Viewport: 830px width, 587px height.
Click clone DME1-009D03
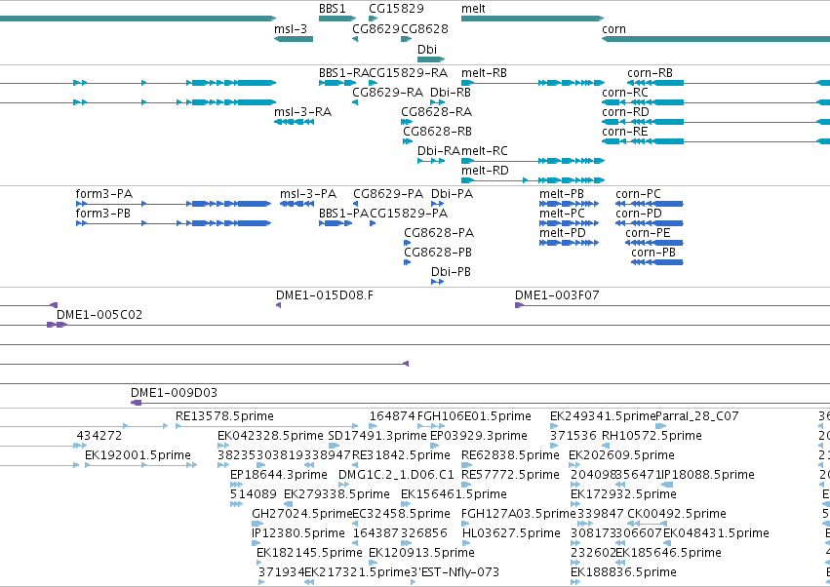click(175, 393)
